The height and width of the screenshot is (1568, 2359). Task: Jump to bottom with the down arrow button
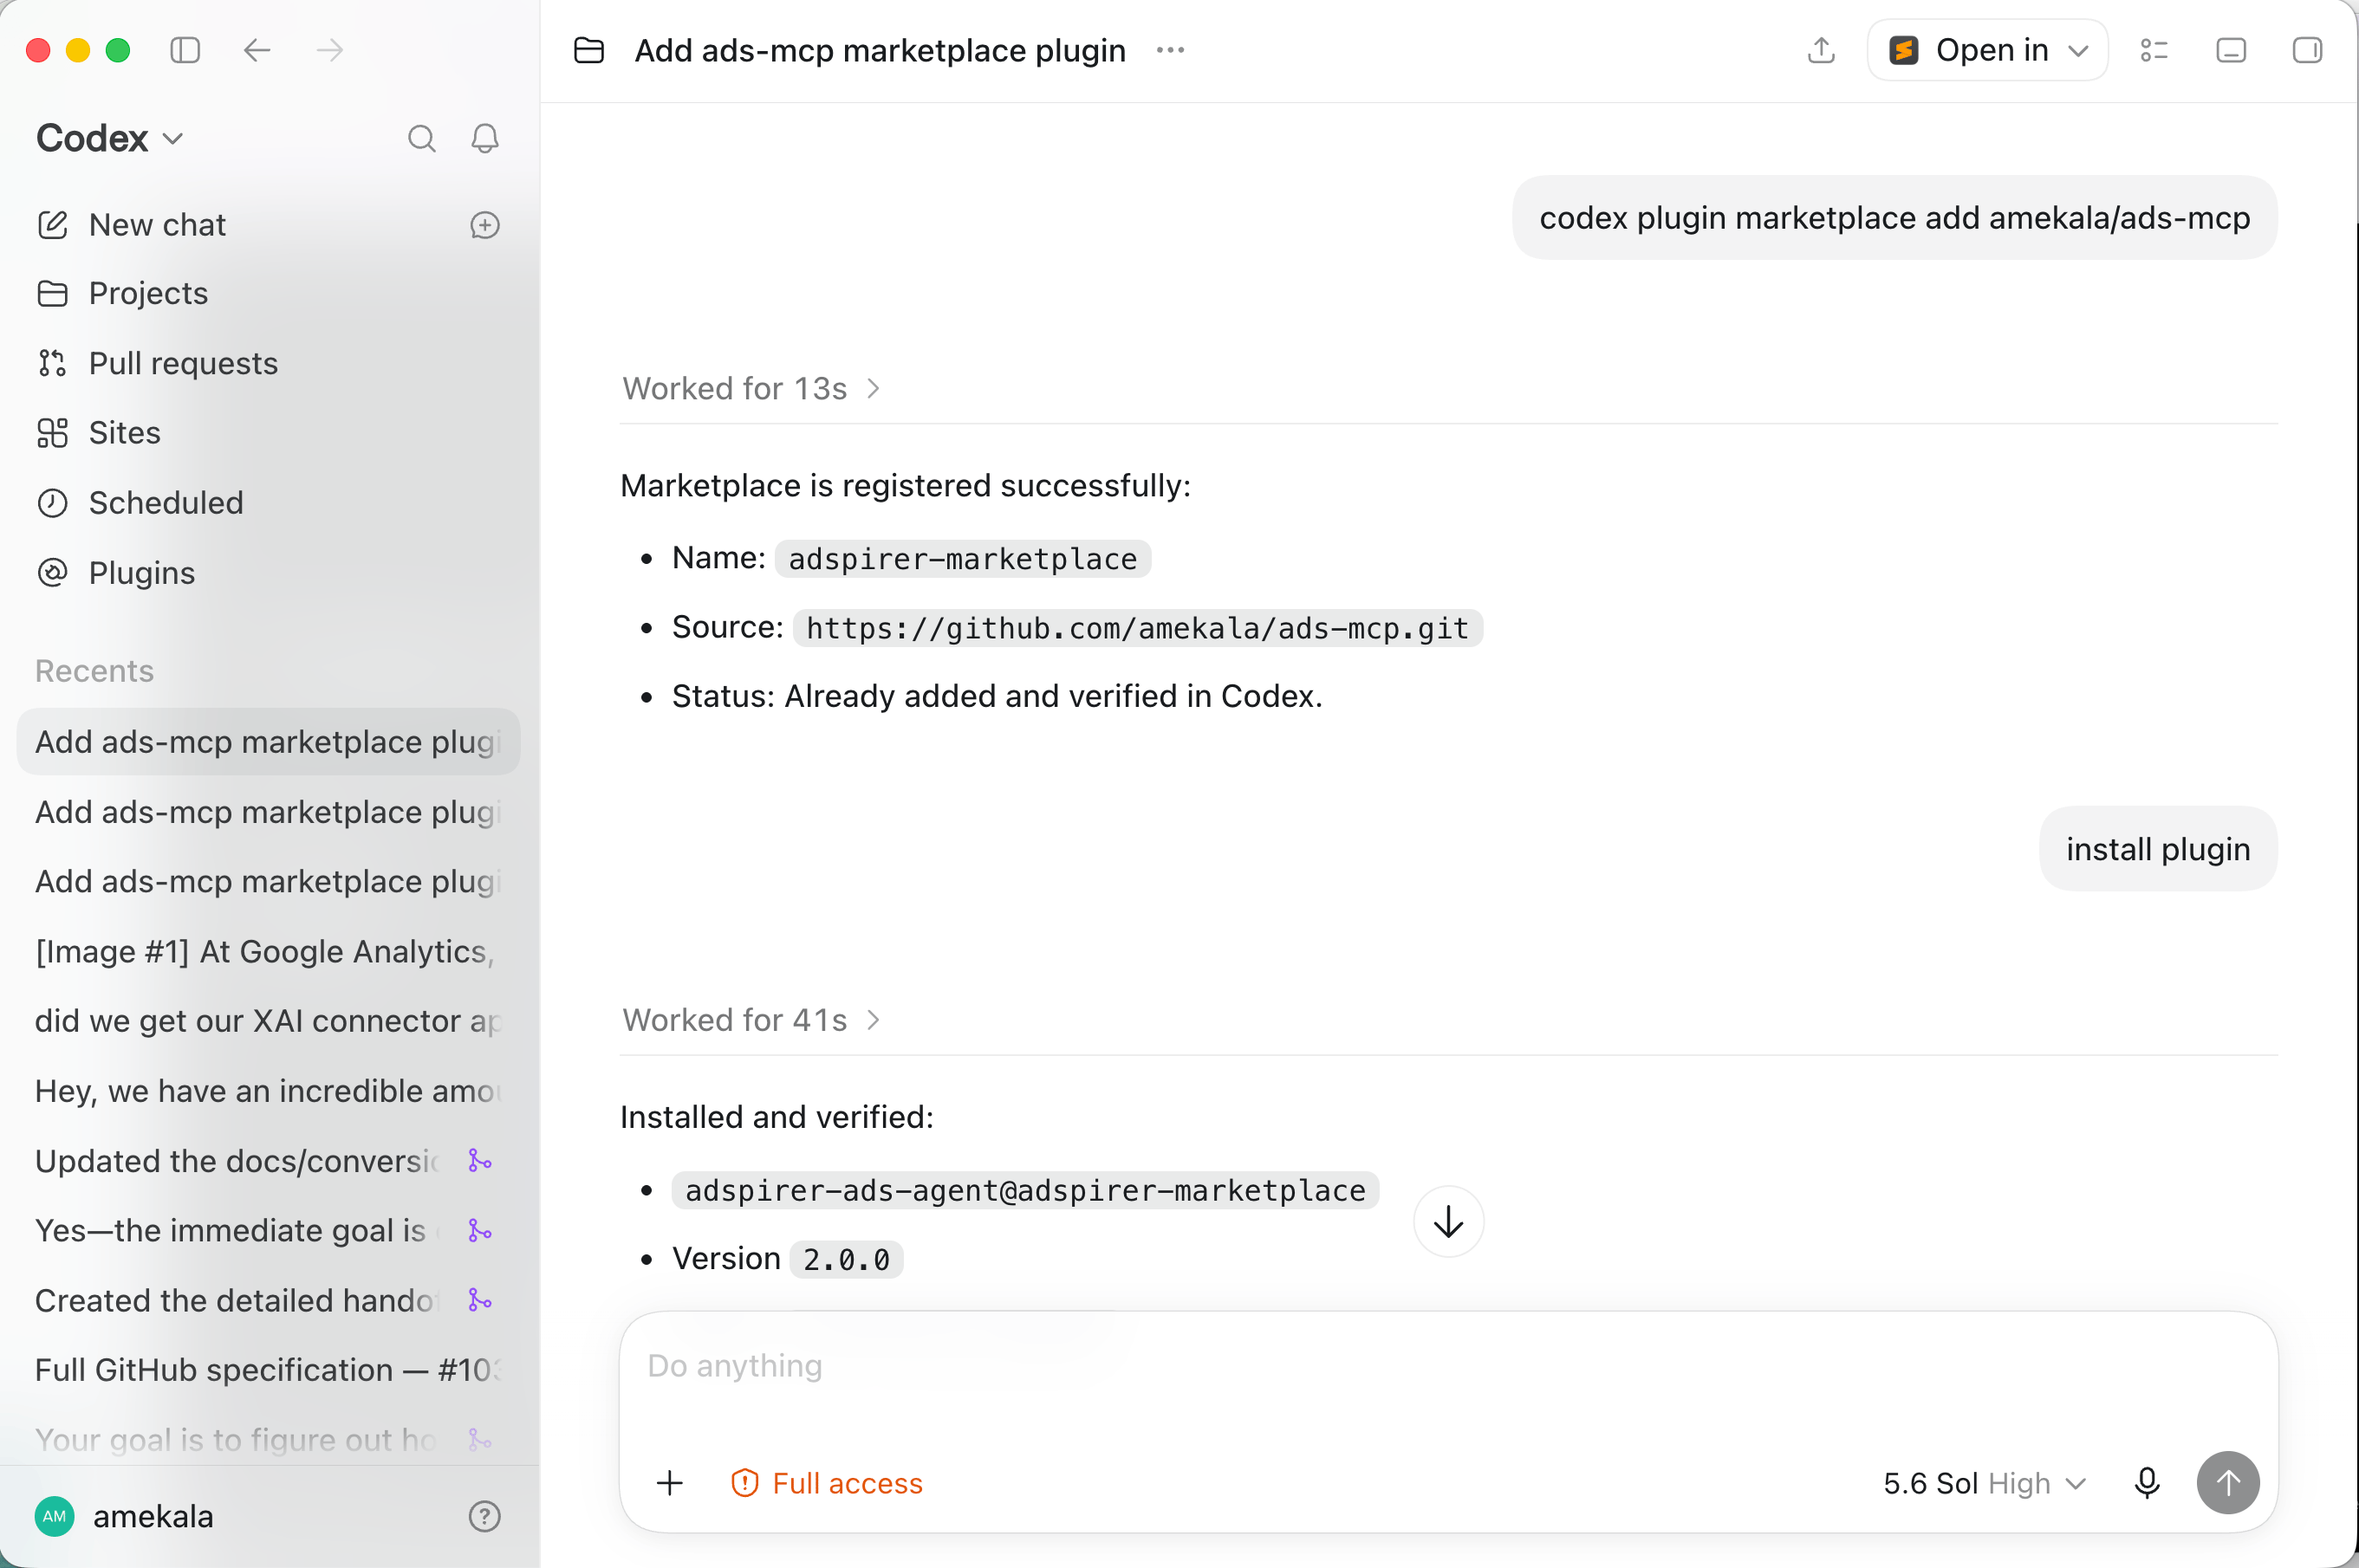pos(1449,1221)
